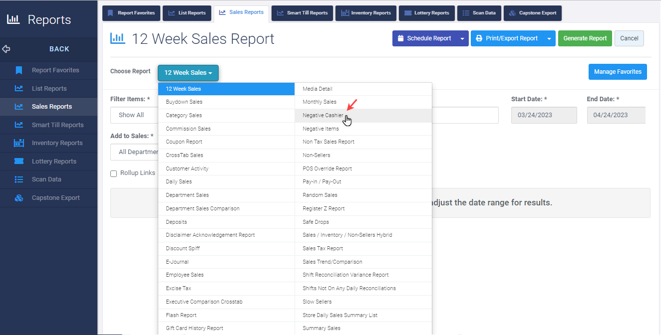The height and width of the screenshot is (335, 661).
Task: Select Excise Tax report
Action: click(x=227, y=288)
